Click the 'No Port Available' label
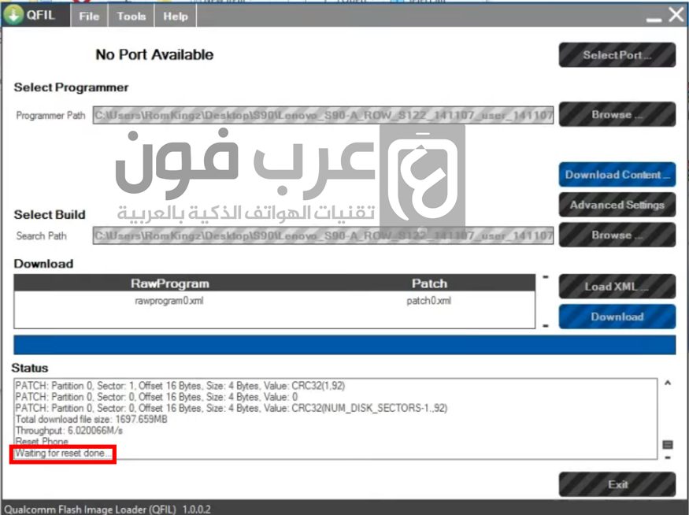The height and width of the screenshot is (515, 689). point(154,54)
